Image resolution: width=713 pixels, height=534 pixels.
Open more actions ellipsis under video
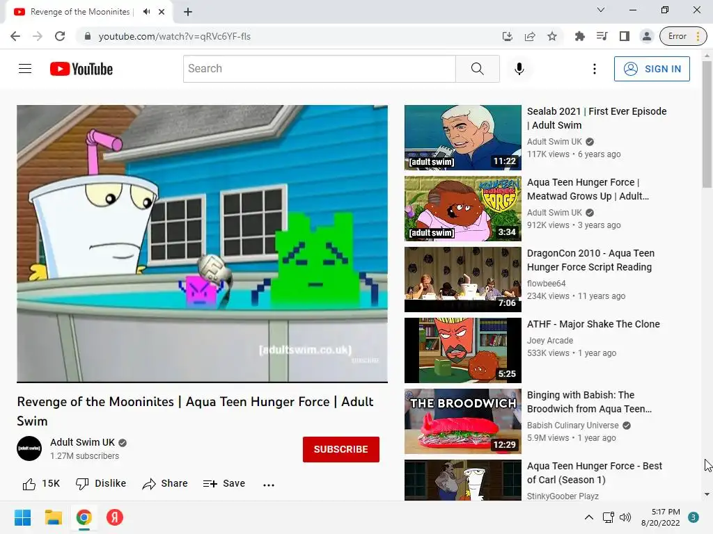click(x=269, y=485)
